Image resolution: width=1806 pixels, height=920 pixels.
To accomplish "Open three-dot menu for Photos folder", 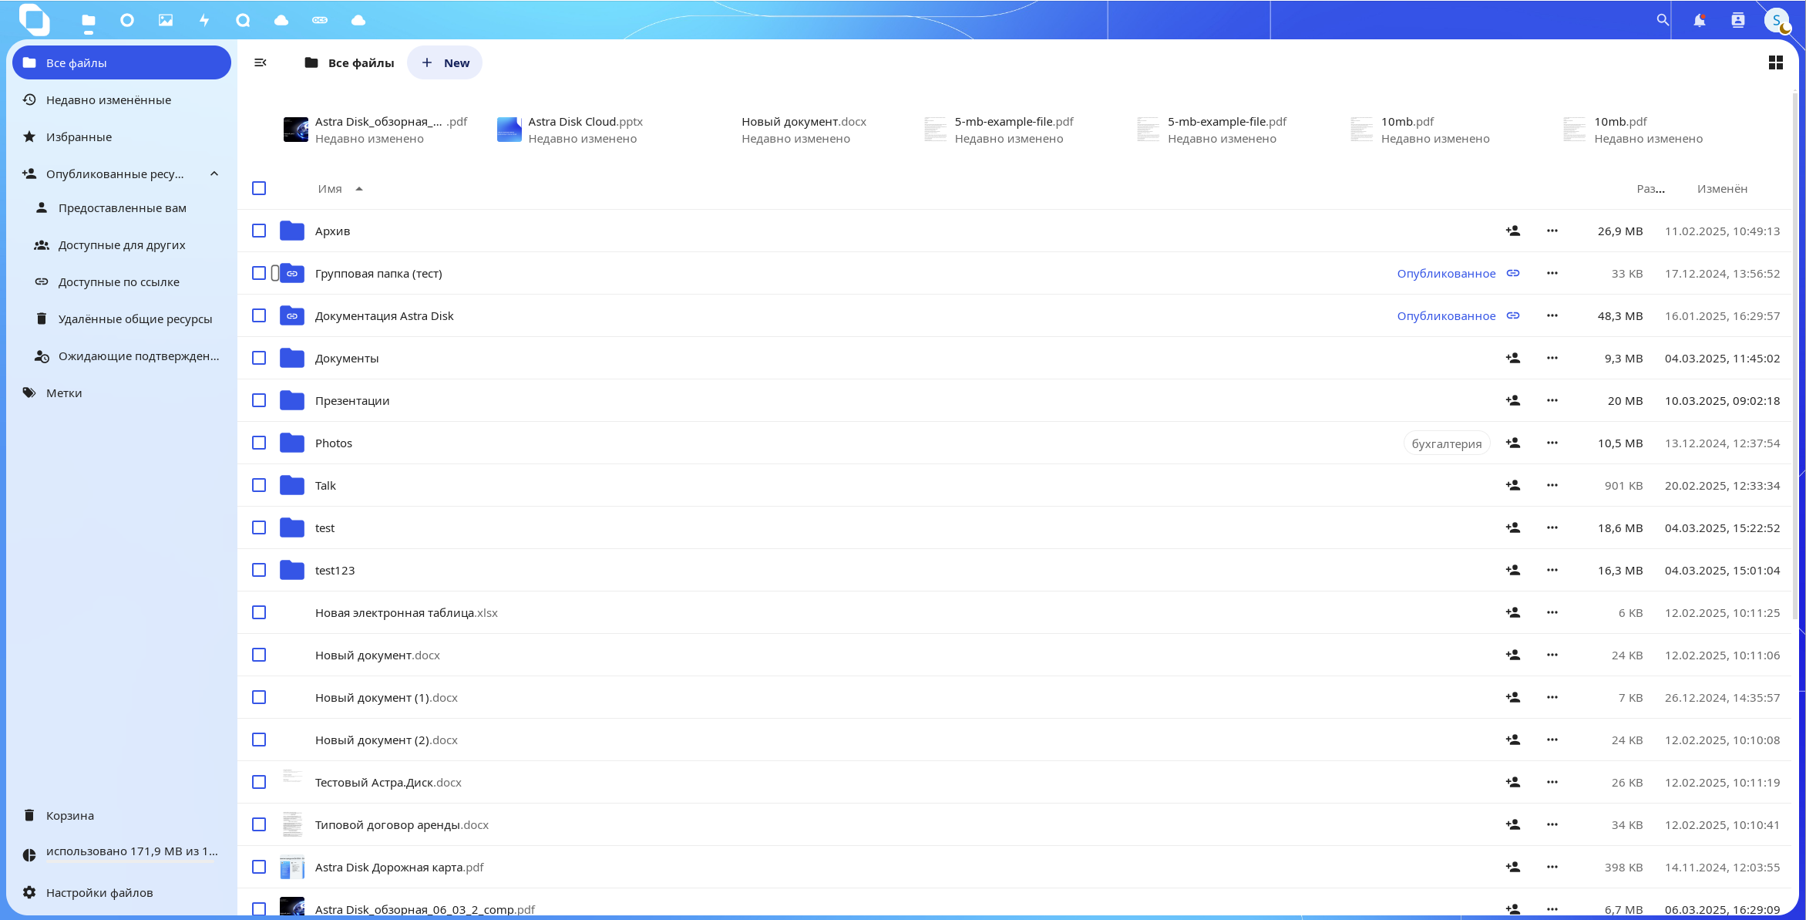I will [x=1552, y=443].
